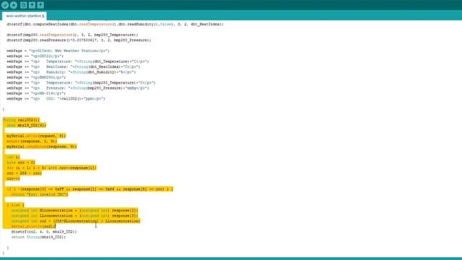462x260 pixels.
Task: Click the mySerial.readBytes(response, 9) line
Action: 42,147
